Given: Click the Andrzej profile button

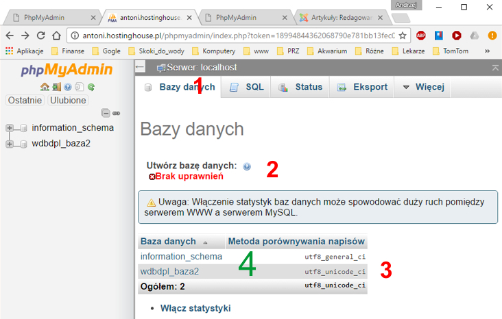Looking at the screenshot, I should click(x=406, y=5).
